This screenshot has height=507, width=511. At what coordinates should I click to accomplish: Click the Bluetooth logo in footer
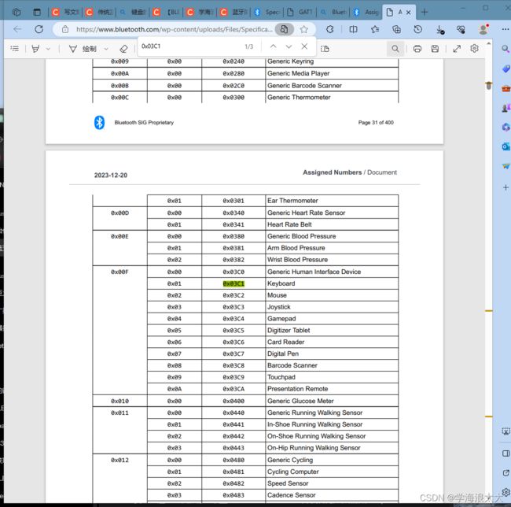tap(99, 123)
